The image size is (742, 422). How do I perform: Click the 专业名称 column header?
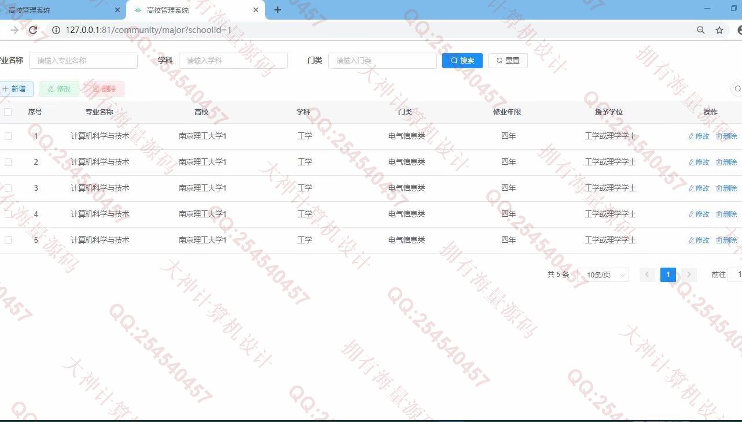[100, 112]
